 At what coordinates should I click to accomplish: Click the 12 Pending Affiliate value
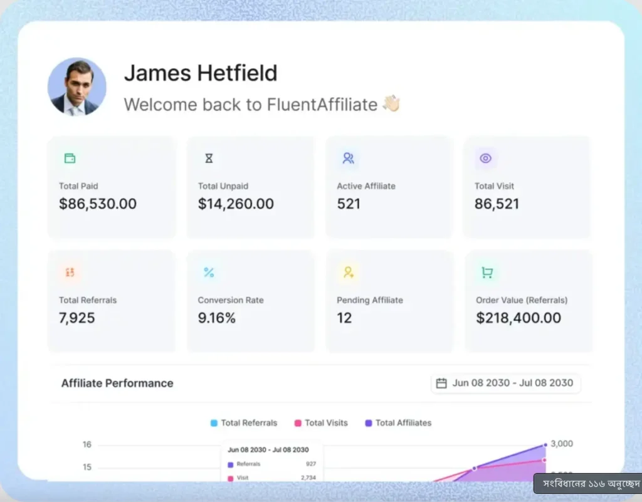click(x=344, y=318)
